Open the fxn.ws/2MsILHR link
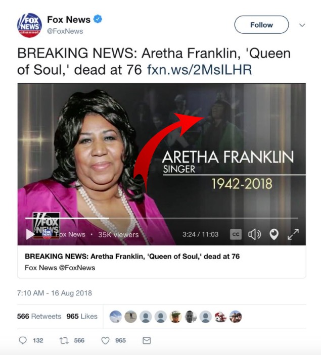 (200, 70)
